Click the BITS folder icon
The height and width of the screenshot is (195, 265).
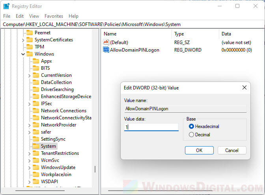click(35, 68)
